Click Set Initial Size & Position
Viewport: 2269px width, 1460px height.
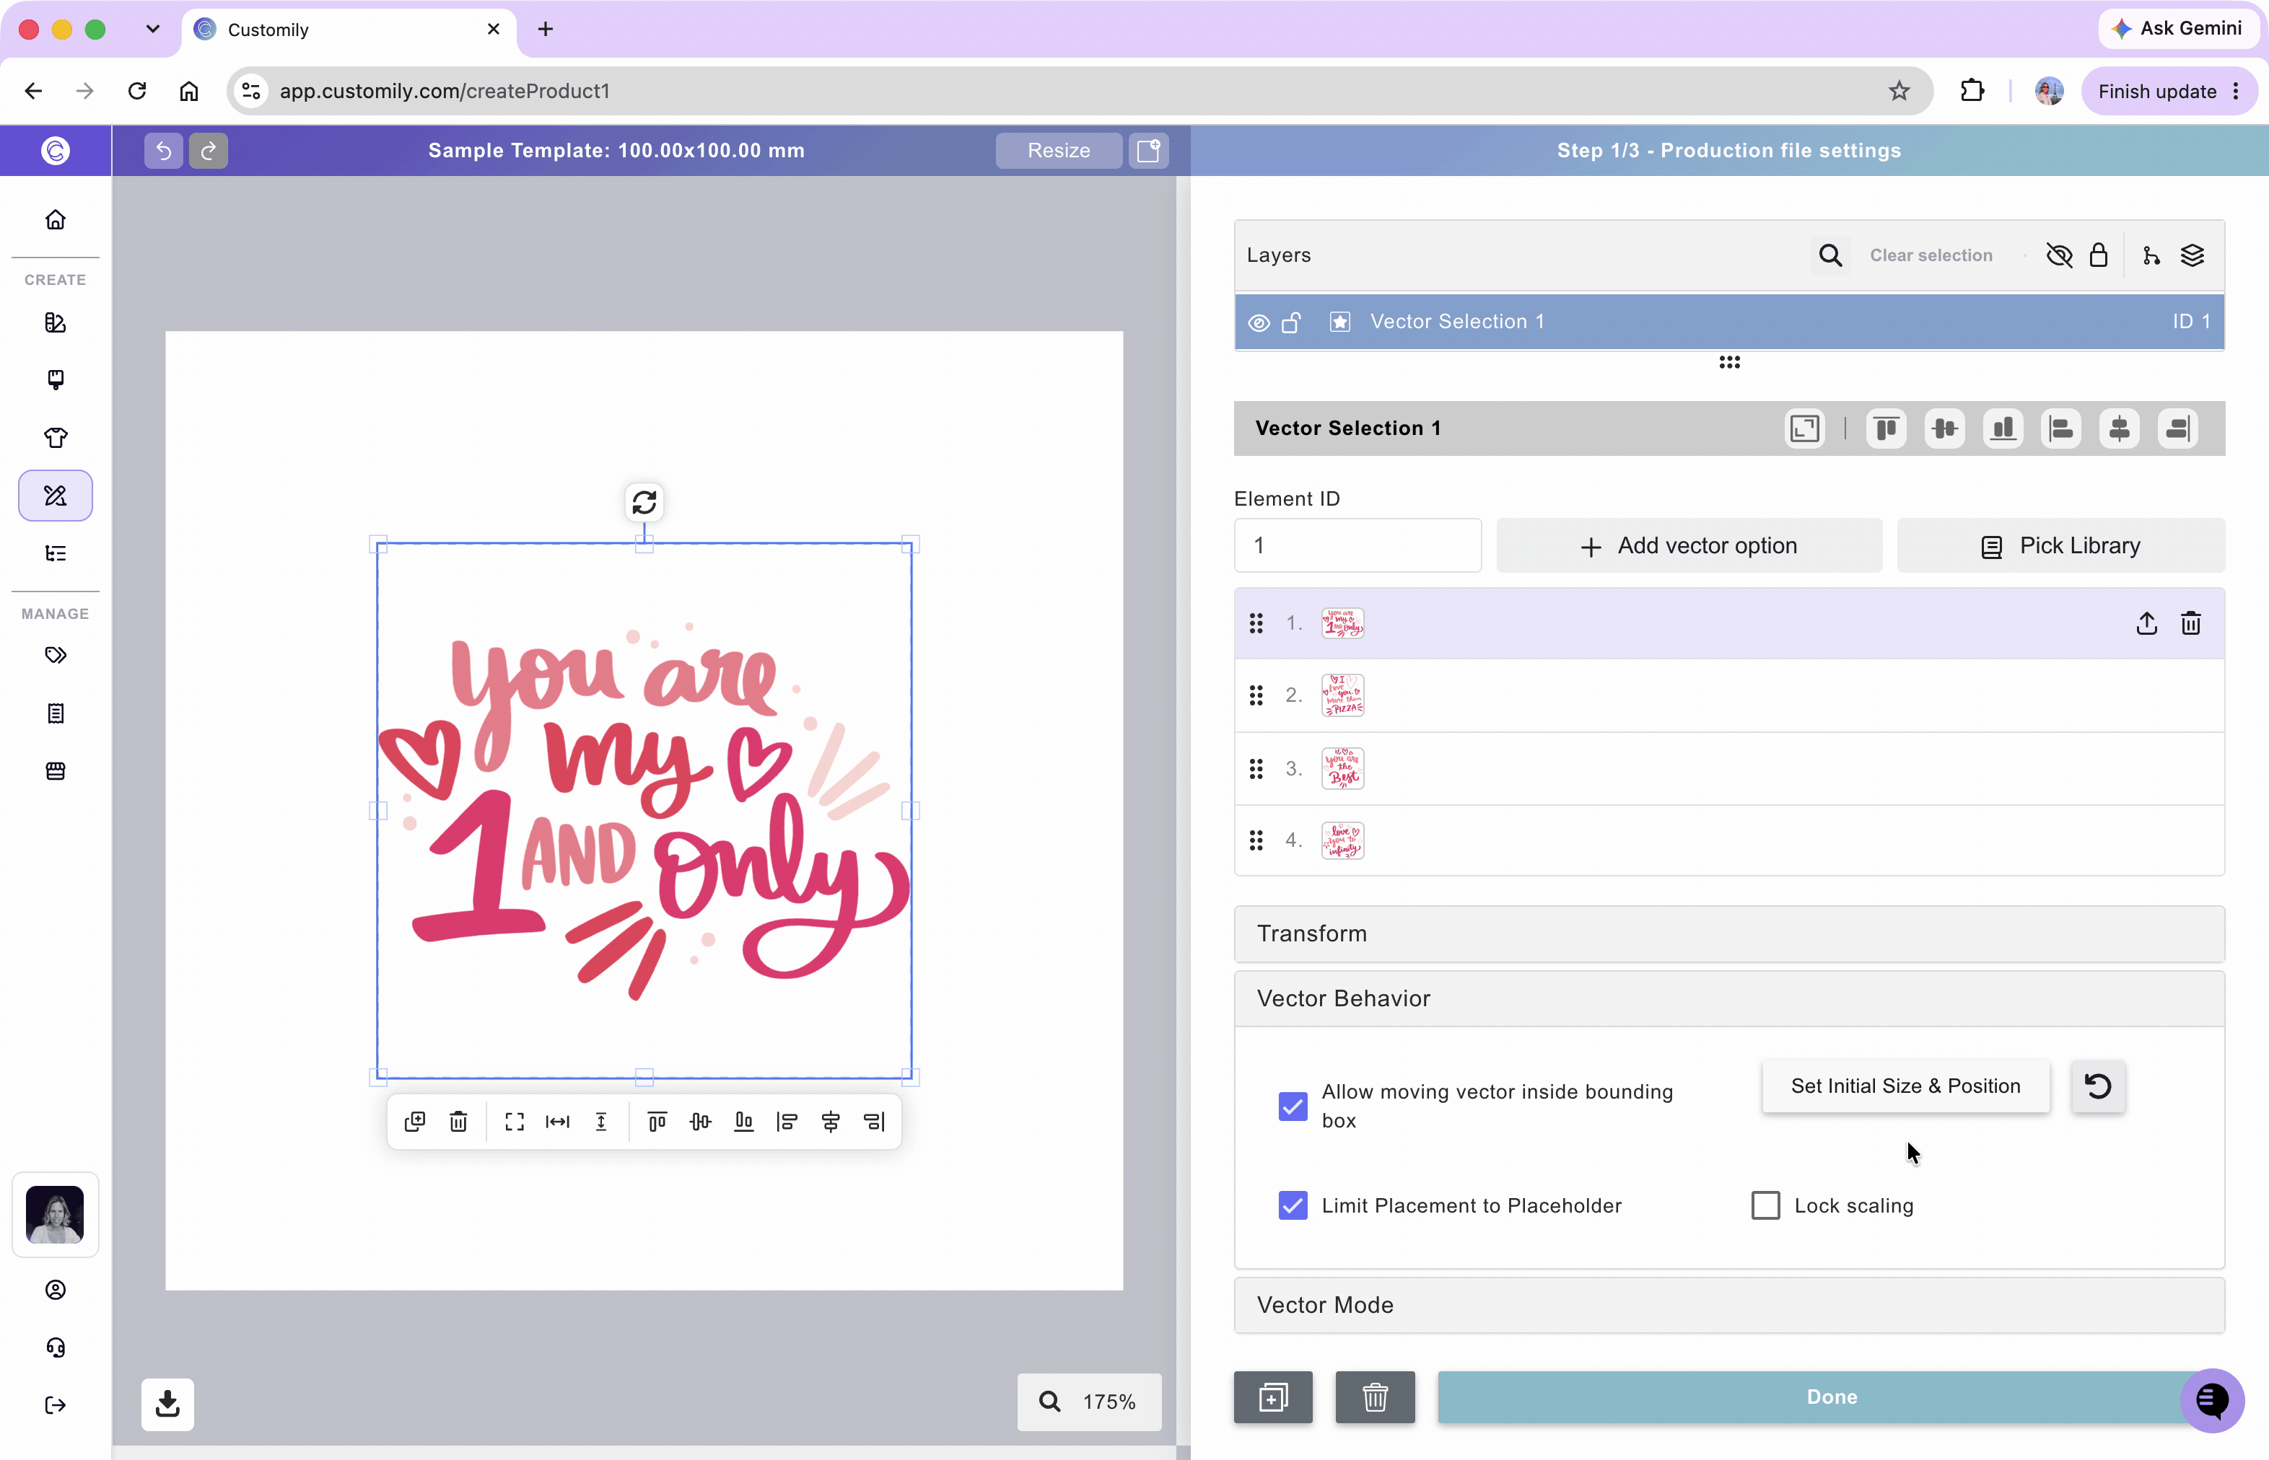1905,1086
